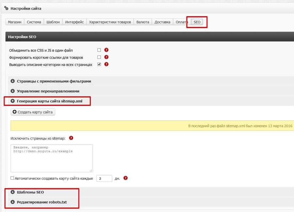Screen dimensions: 294x212
Task: Expand 'Страницы с примененными фильтрами' section
Action: click(54, 81)
